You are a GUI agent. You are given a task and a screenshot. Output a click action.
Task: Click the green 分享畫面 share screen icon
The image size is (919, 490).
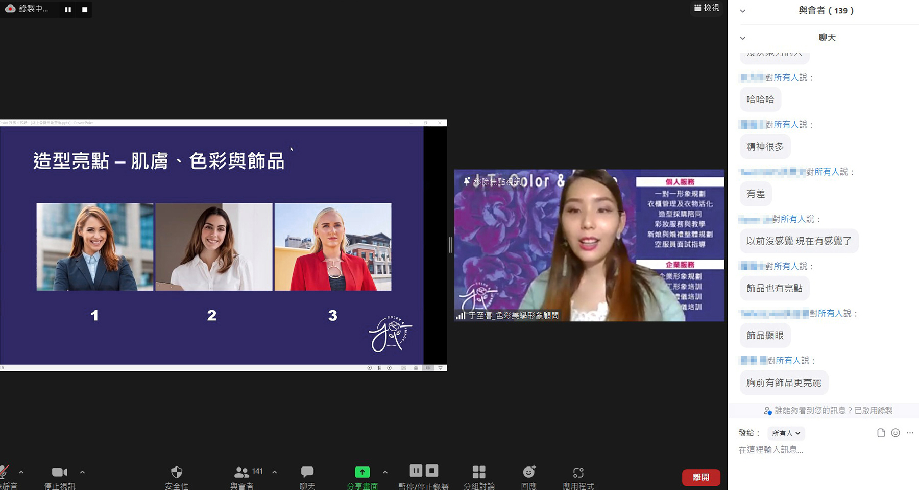[362, 472]
